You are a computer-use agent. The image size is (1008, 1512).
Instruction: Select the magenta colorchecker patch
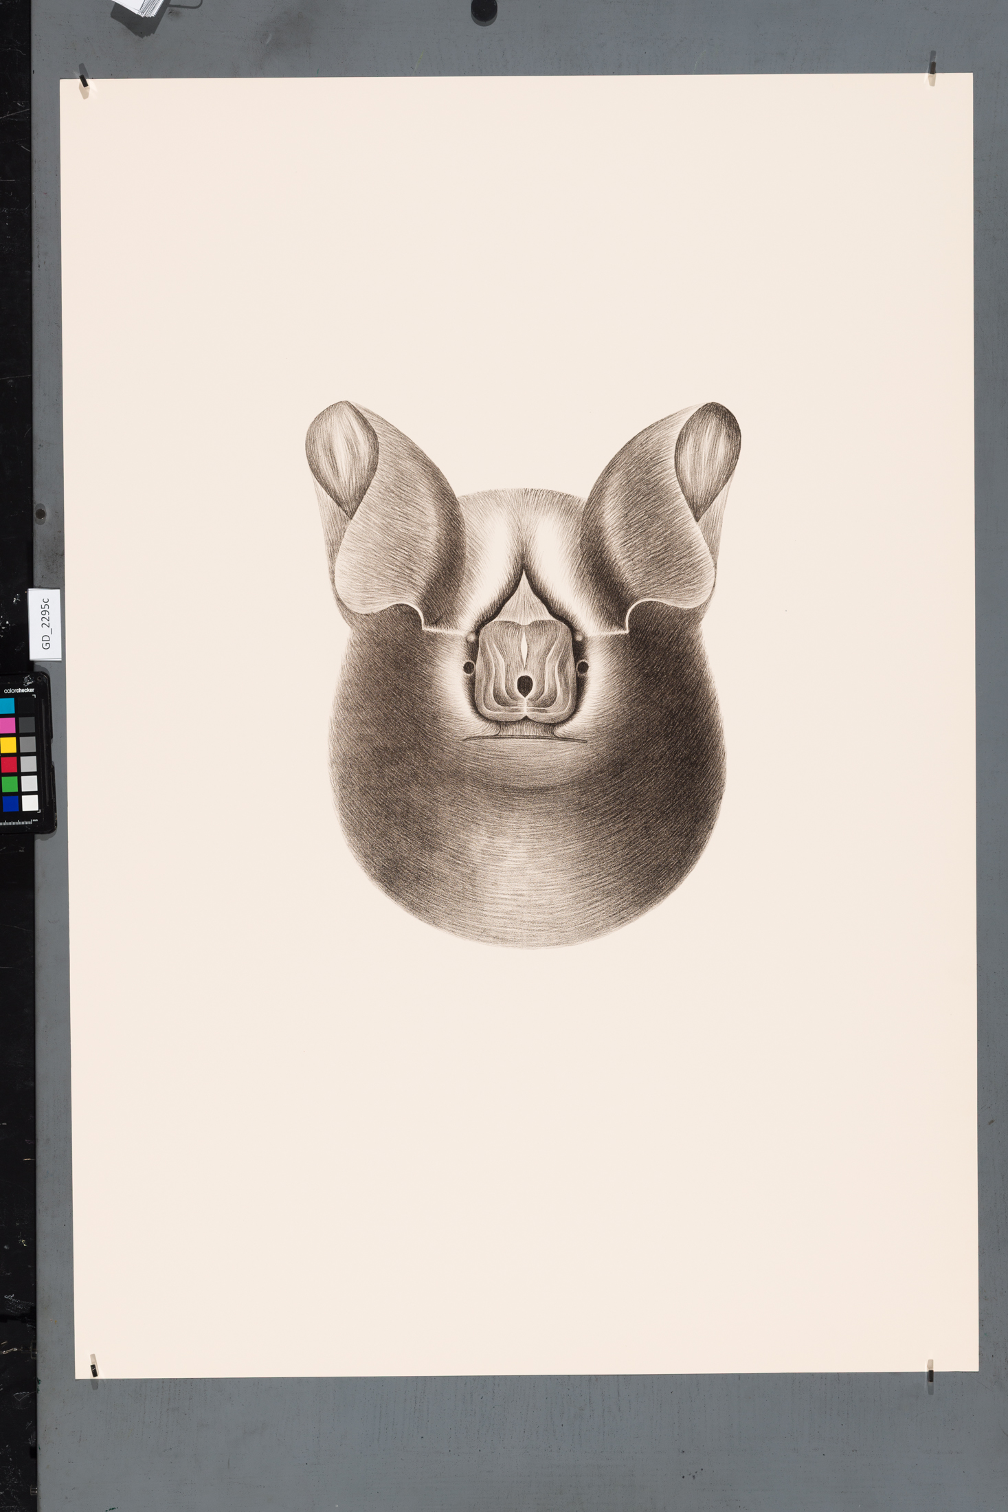coord(8,725)
